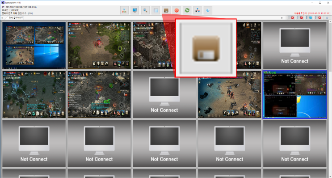The height and width of the screenshot is (178, 332).
Task: Open the blue monitor screen-view toolbar icon
Action: coord(134,10)
